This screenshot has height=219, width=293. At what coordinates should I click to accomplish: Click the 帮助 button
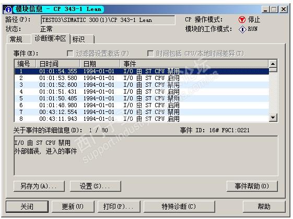264,206
